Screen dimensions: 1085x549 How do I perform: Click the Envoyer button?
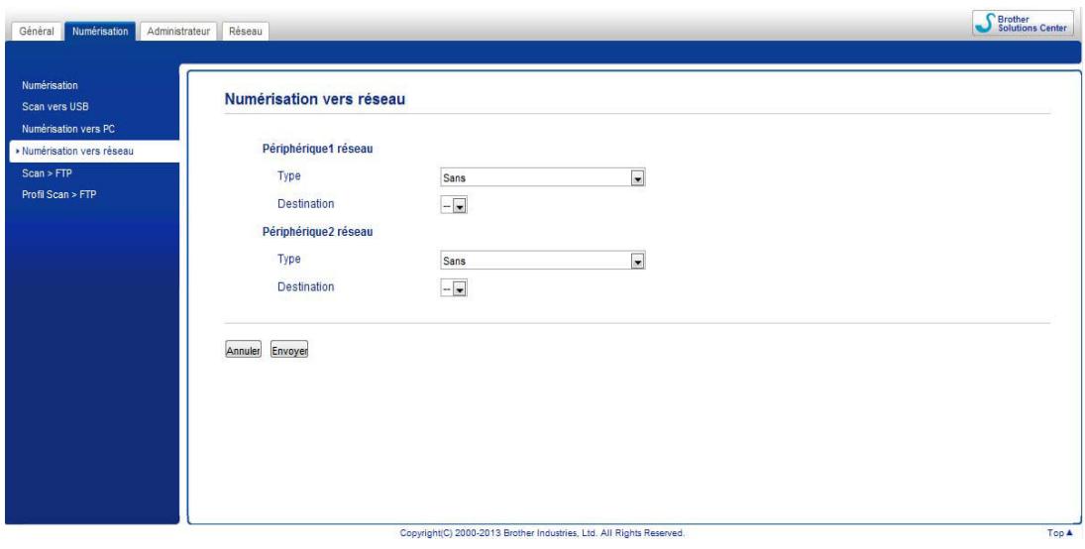click(x=289, y=351)
